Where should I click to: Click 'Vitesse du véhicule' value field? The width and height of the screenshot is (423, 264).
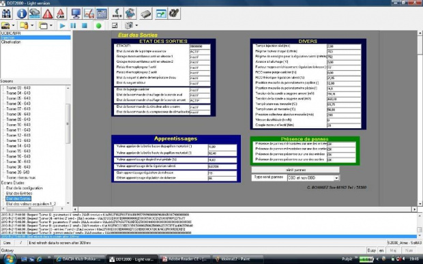[344, 120]
